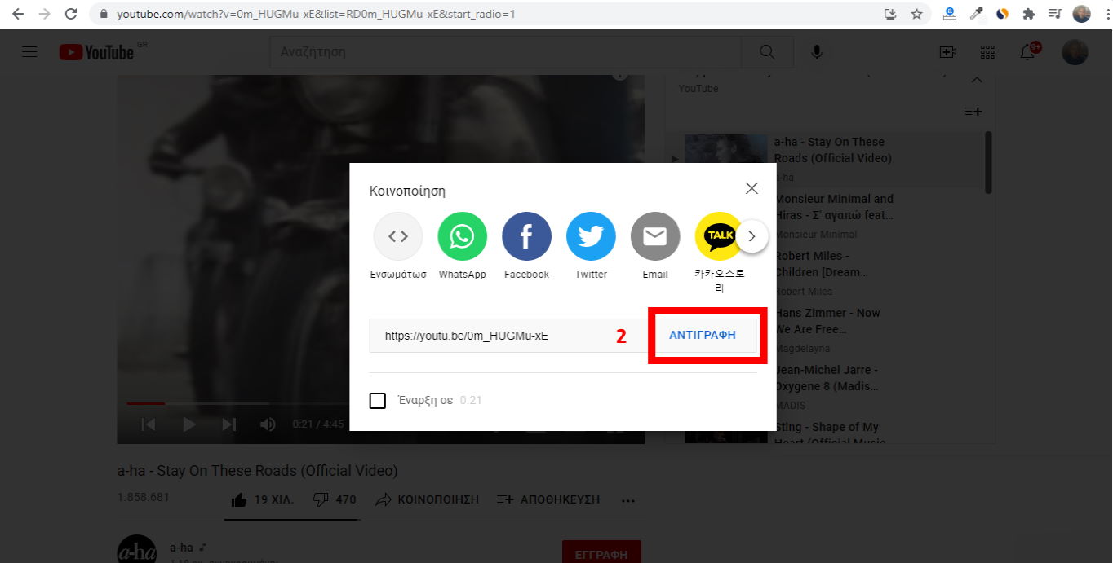Select Robert Miles - Children in the playlist
Screen dimensions: 1113x563
tap(822, 264)
